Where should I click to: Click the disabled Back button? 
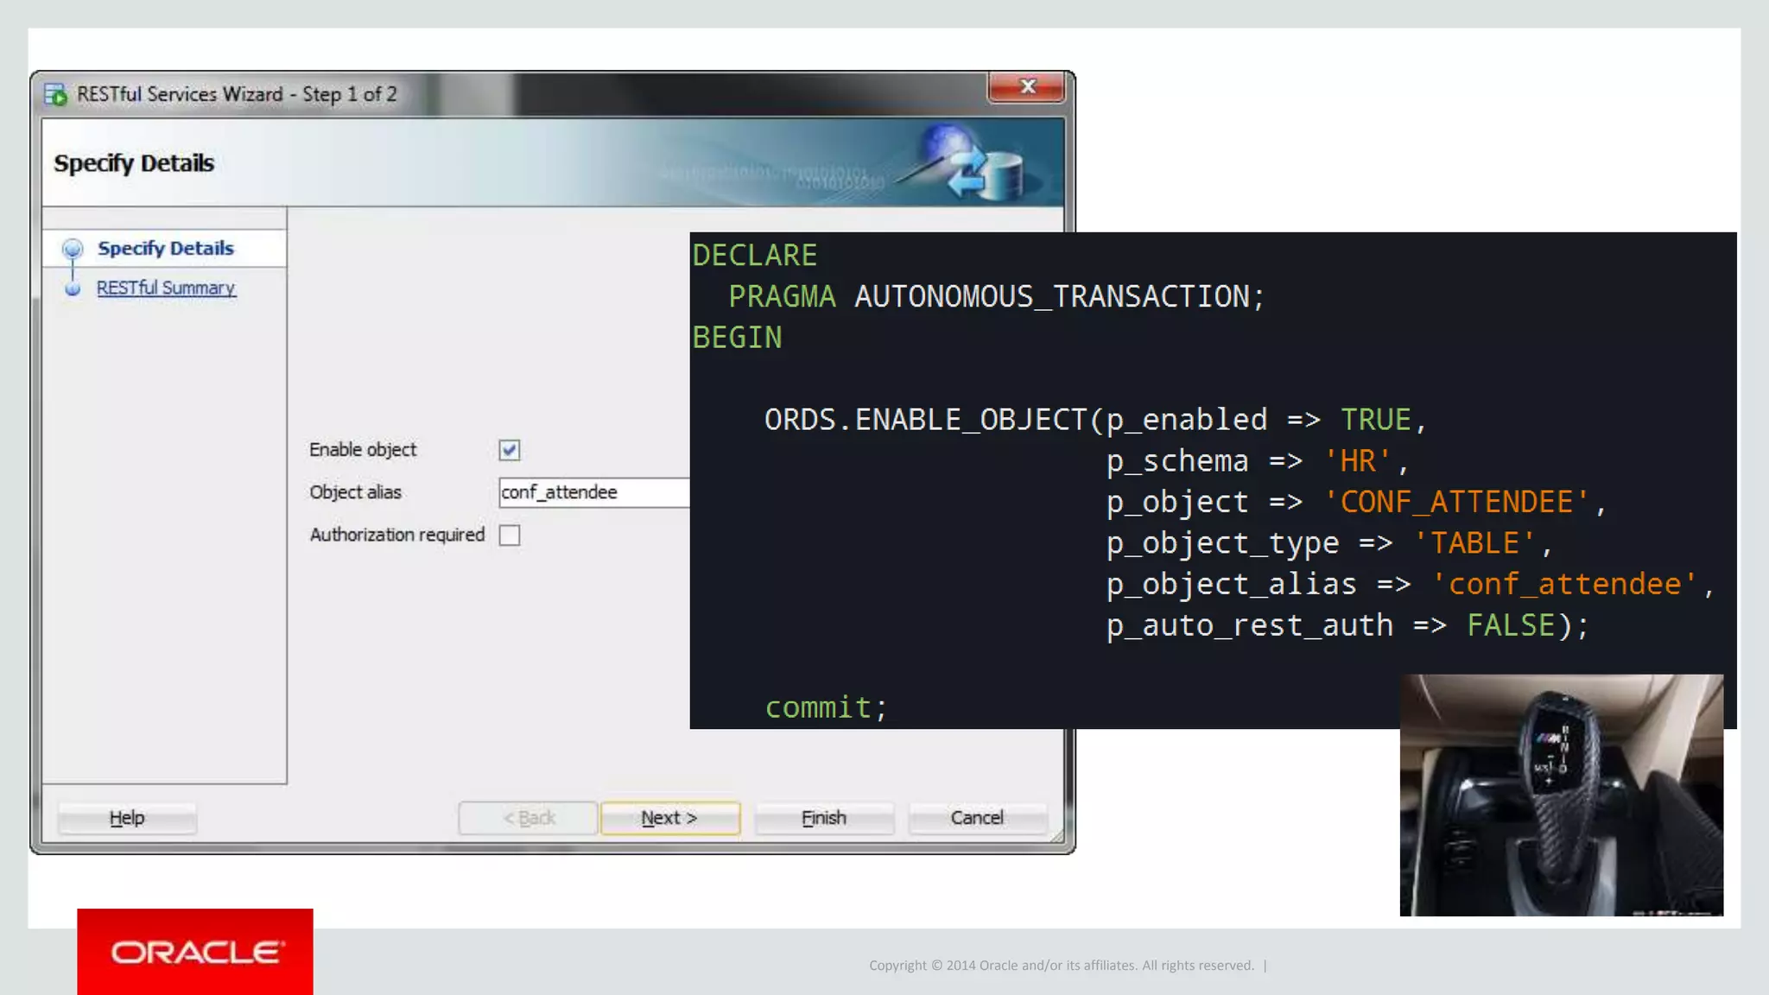(x=528, y=818)
